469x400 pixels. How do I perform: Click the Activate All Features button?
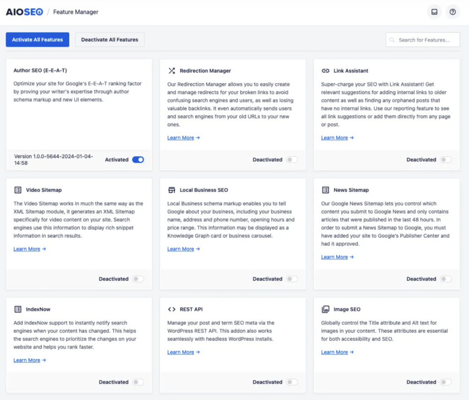click(37, 40)
